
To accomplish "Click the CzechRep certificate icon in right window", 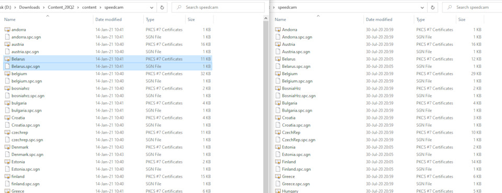I will pyautogui.click(x=278, y=132).
